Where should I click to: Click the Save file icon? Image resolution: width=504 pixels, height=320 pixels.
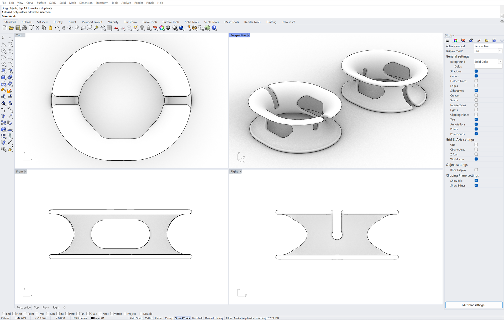[18, 28]
